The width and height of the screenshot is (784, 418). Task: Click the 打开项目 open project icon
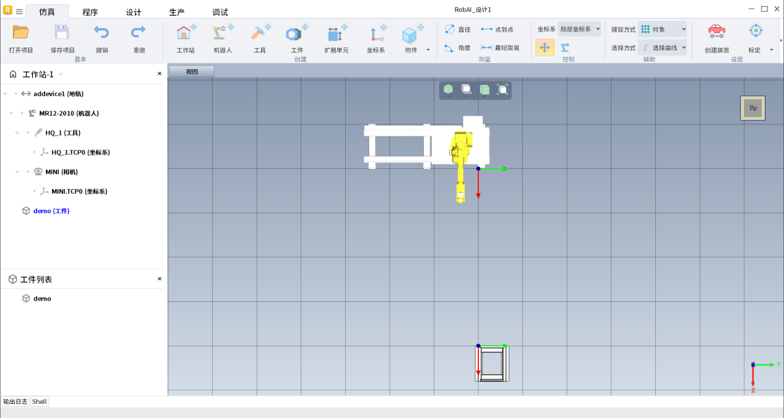pyautogui.click(x=20, y=33)
